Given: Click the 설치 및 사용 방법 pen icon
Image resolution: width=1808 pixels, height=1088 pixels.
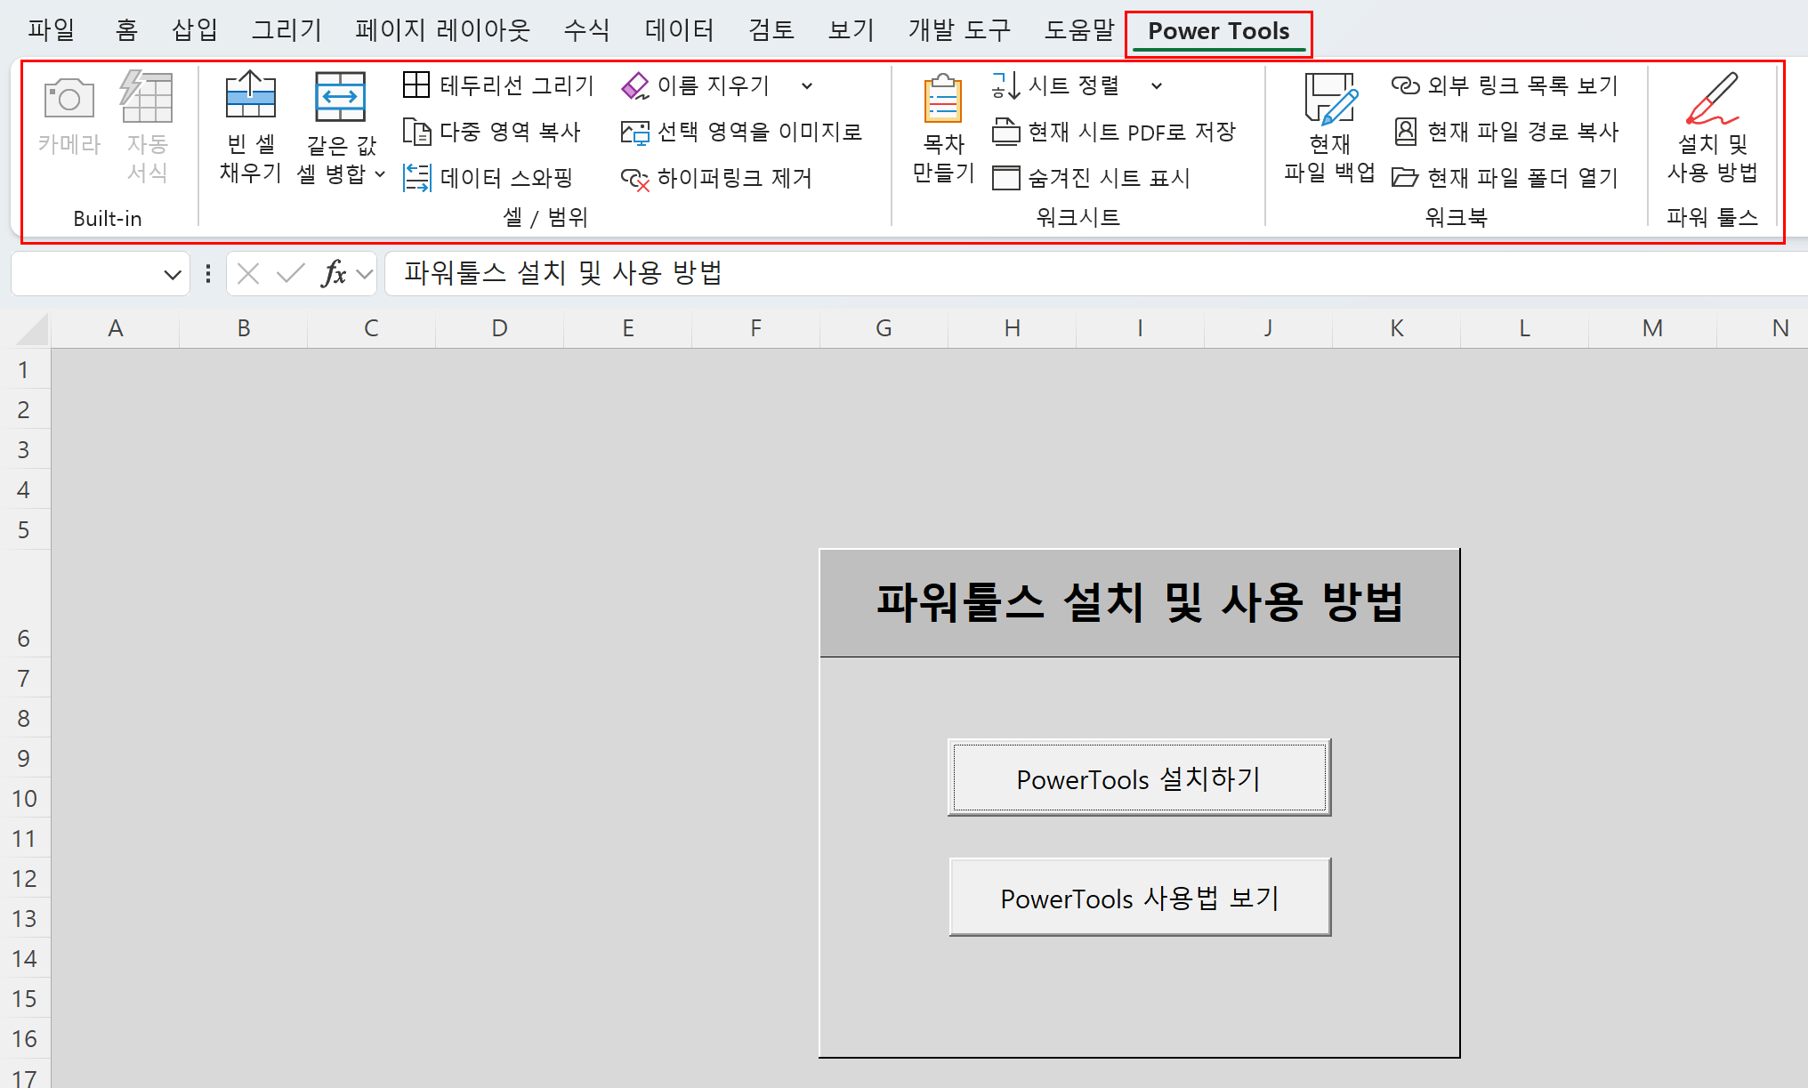Looking at the screenshot, I should pos(1712,98).
